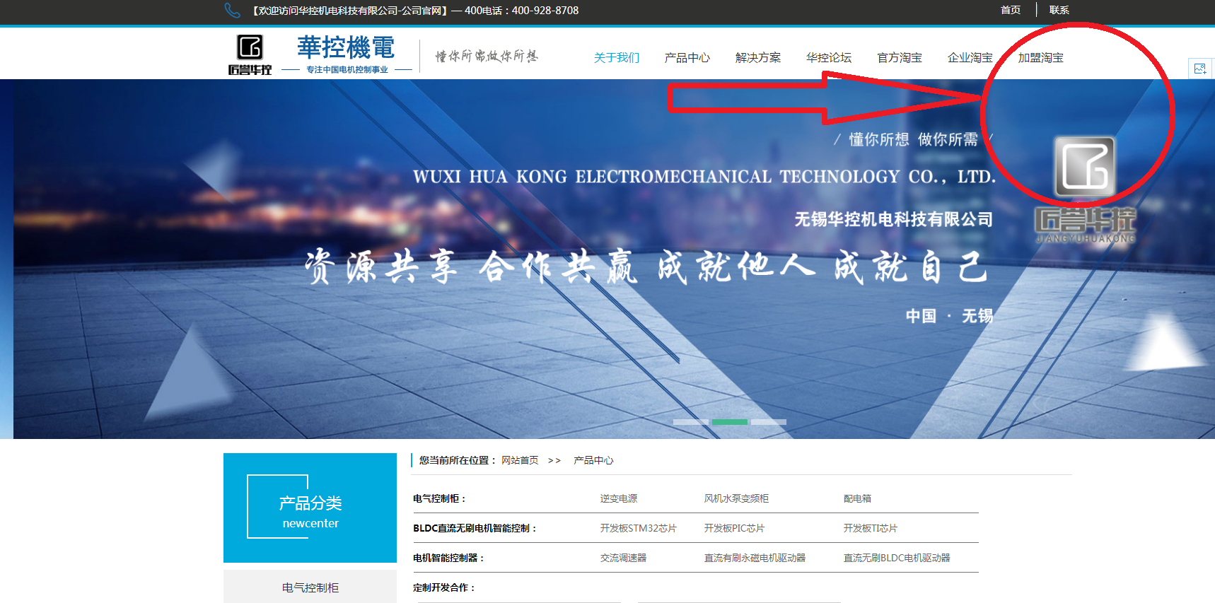Viewport: 1215px width, 603px height.
Task: Open the 首页 link in top bar
Action: point(1011,10)
